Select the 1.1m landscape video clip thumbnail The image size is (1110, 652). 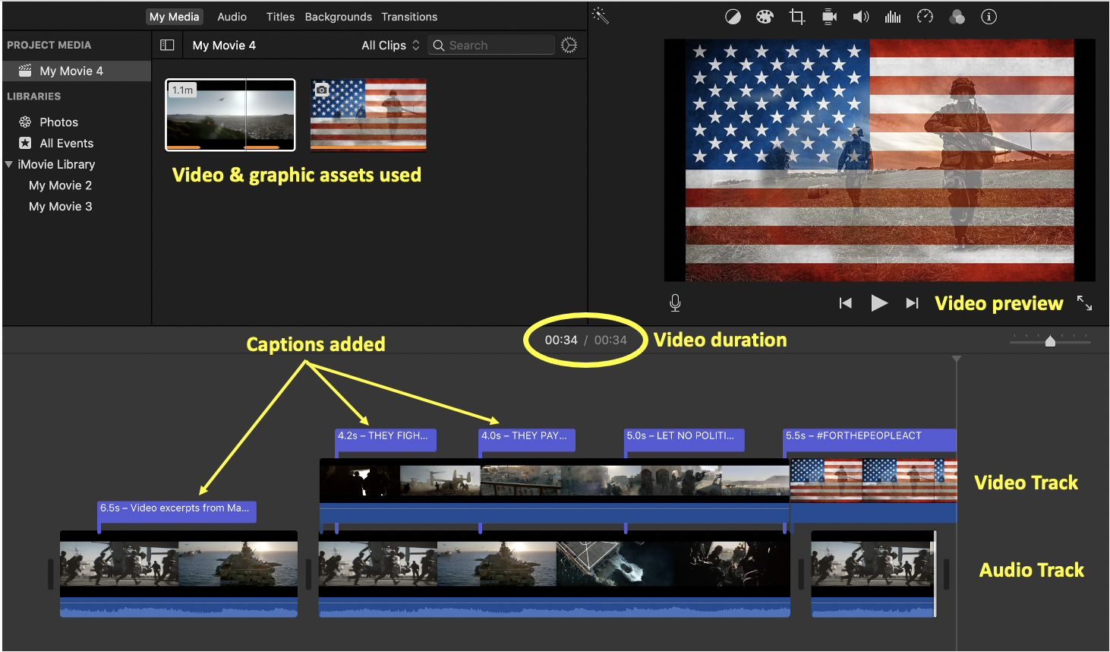230,115
